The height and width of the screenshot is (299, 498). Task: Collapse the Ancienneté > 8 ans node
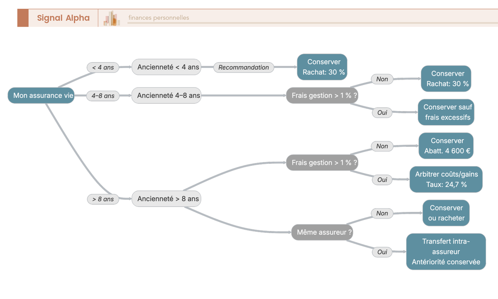point(166,199)
